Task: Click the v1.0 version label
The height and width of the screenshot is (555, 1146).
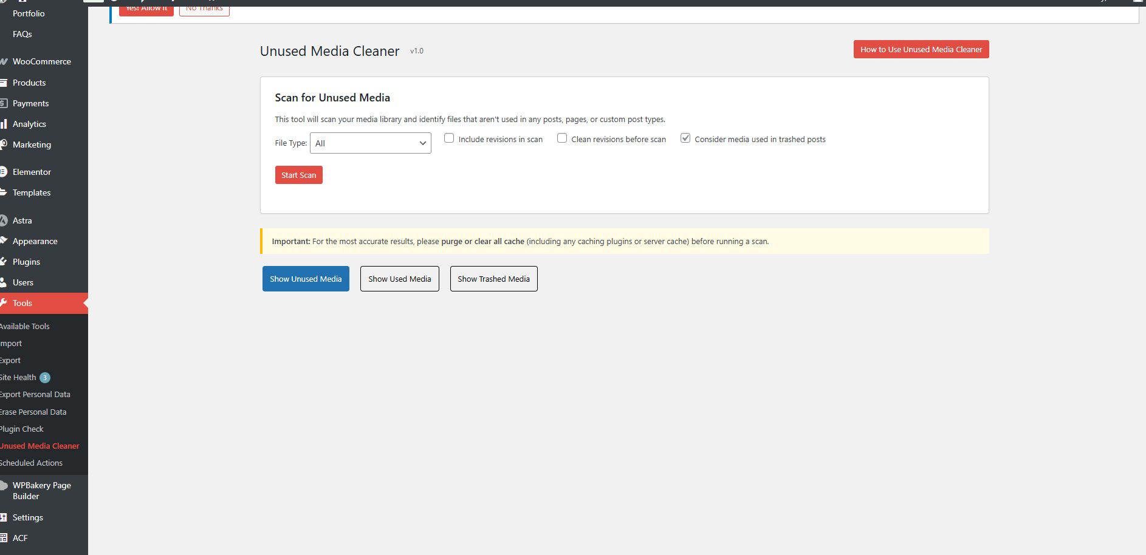Action: tap(417, 51)
